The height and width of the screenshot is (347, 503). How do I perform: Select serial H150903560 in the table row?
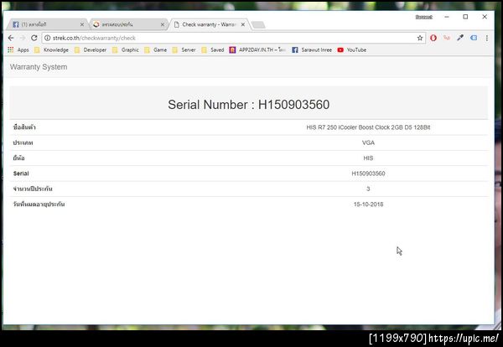click(368, 173)
